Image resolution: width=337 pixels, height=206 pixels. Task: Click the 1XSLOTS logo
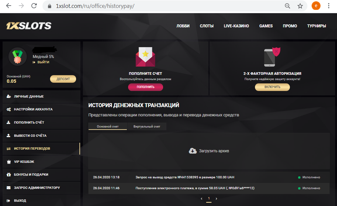[29, 26]
